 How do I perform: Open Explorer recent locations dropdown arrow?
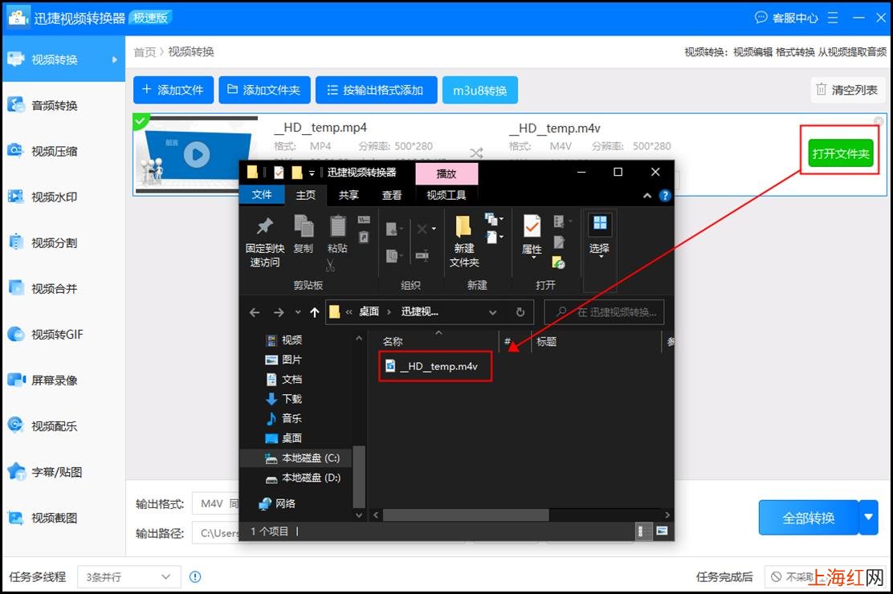point(298,312)
